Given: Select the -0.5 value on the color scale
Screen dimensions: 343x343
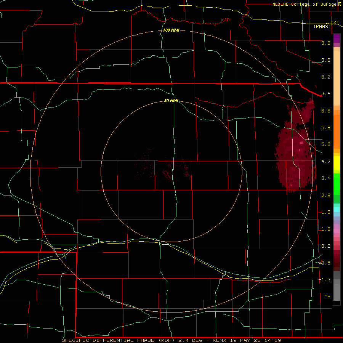Looking at the screenshot, I should [x=324, y=263].
